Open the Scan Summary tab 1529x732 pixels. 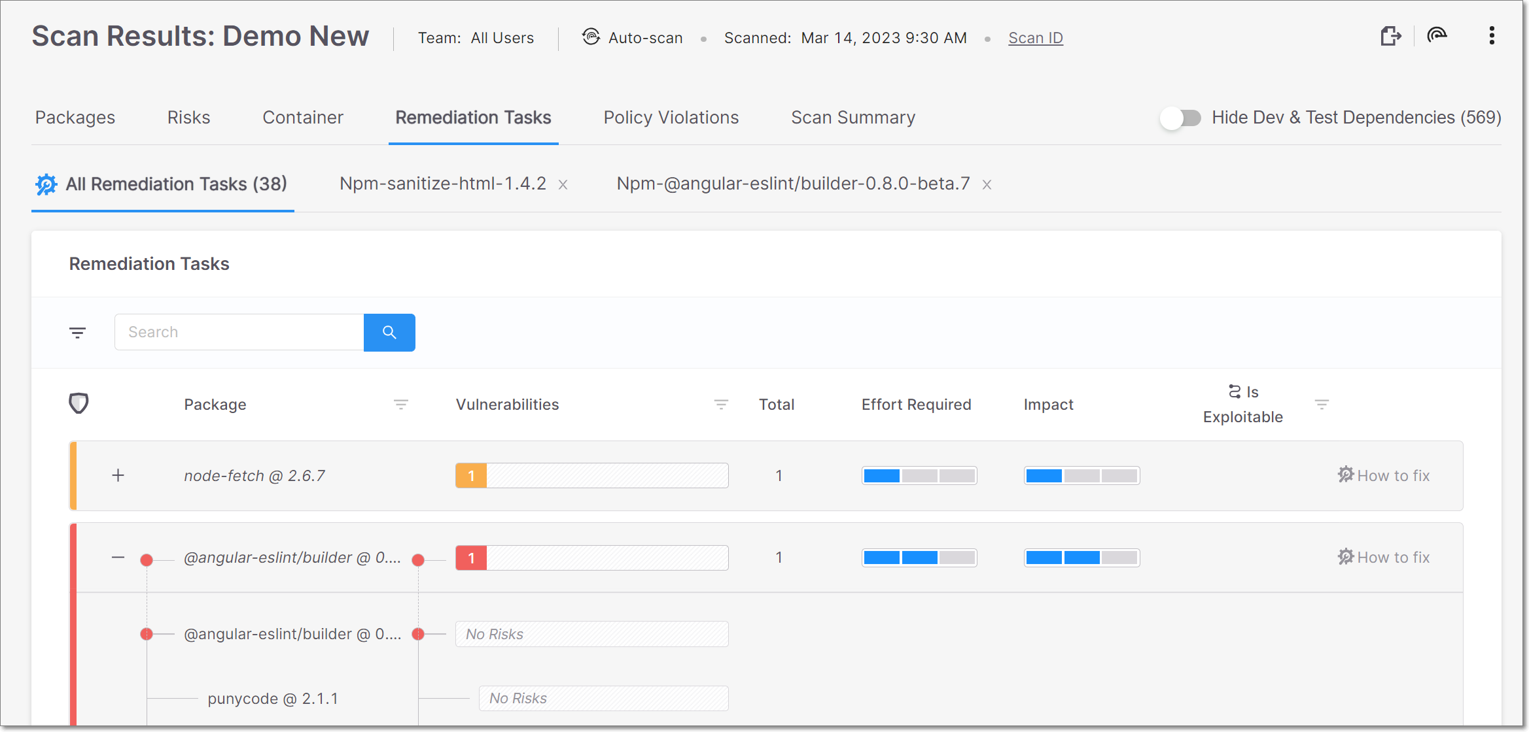coord(853,118)
